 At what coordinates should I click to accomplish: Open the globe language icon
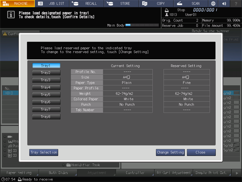213,3
